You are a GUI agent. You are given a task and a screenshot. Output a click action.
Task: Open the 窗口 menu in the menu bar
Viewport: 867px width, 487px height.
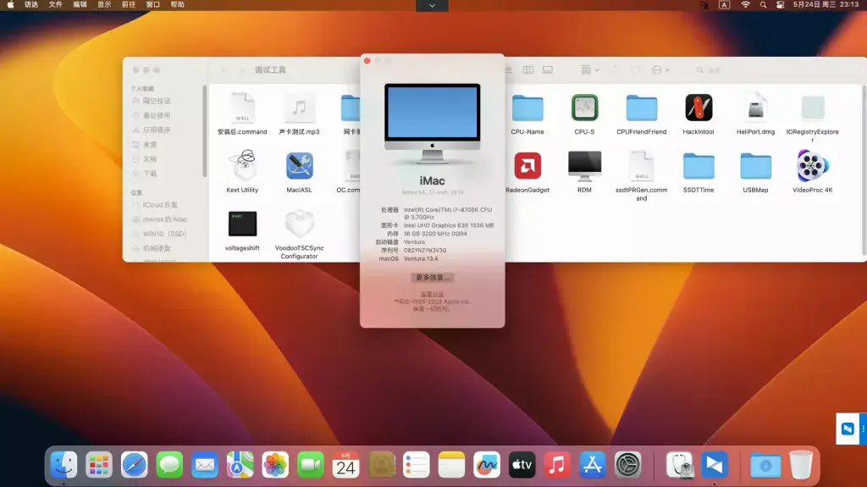152,4
